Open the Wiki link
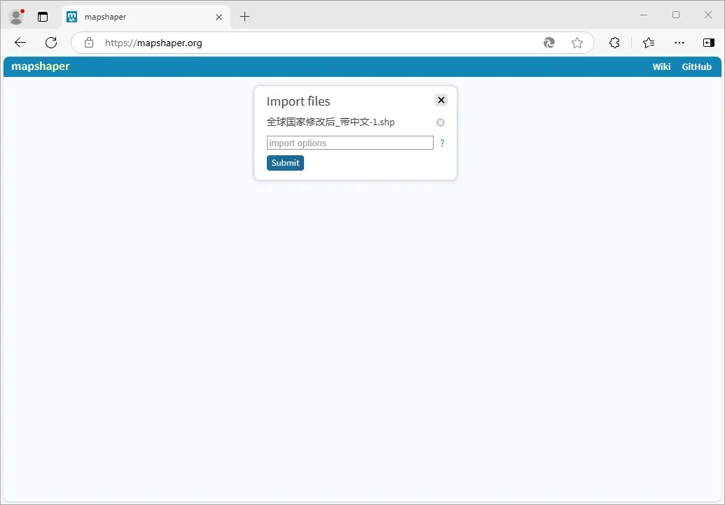The height and width of the screenshot is (505, 725). (661, 67)
